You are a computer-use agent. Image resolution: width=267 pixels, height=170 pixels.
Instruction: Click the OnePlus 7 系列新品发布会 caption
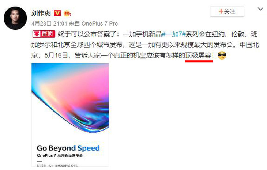pos(60,155)
